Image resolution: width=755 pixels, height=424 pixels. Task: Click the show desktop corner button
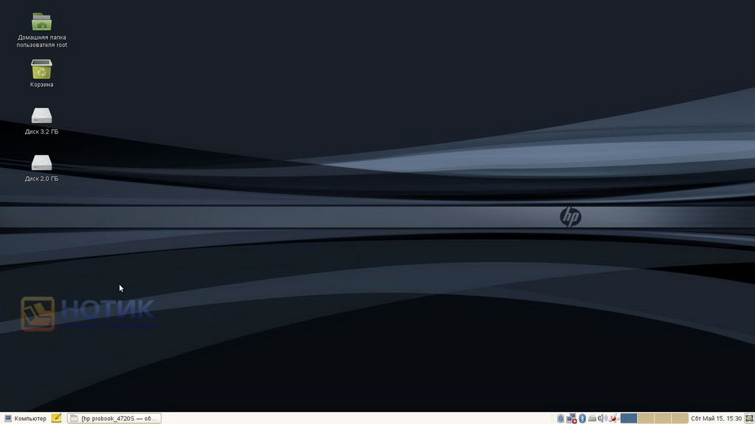click(749, 417)
